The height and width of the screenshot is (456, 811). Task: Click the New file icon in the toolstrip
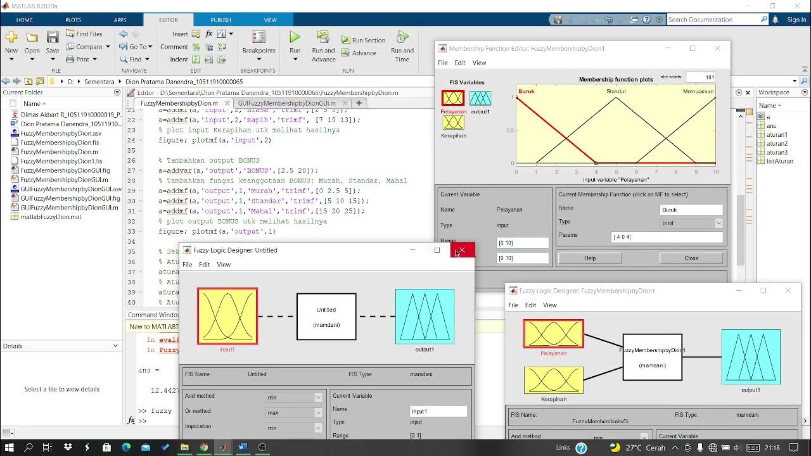tap(11, 37)
